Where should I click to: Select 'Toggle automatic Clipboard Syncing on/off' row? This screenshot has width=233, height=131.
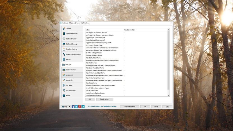coord(126,43)
